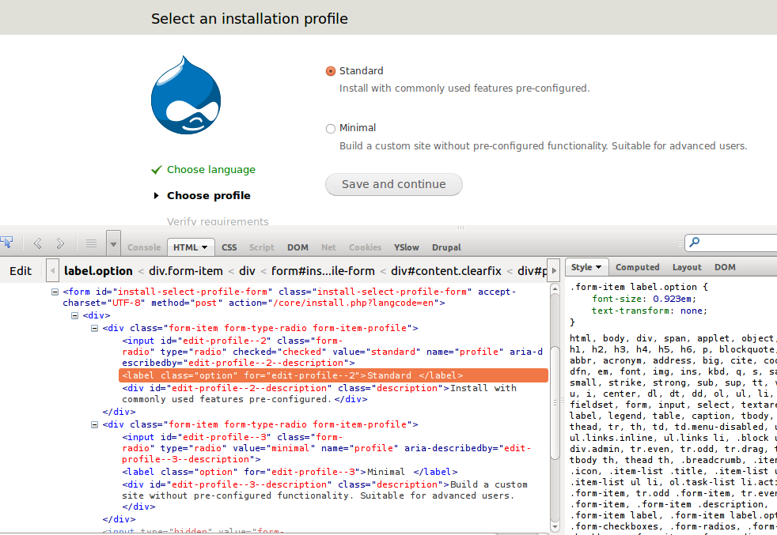This screenshot has height=535, width=777.
Task: Click the small left arrow beside Edit
Action: [51, 270]
